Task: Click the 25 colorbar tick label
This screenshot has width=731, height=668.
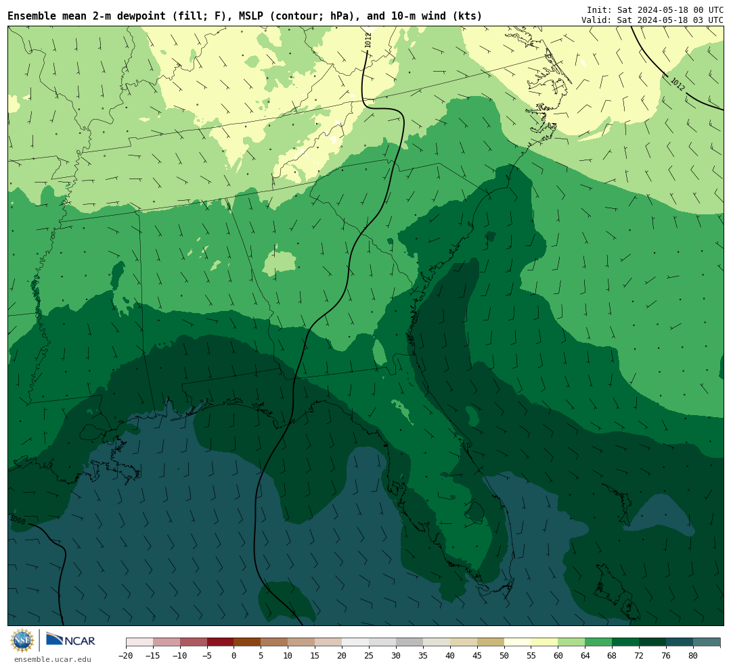Action: 370,656
